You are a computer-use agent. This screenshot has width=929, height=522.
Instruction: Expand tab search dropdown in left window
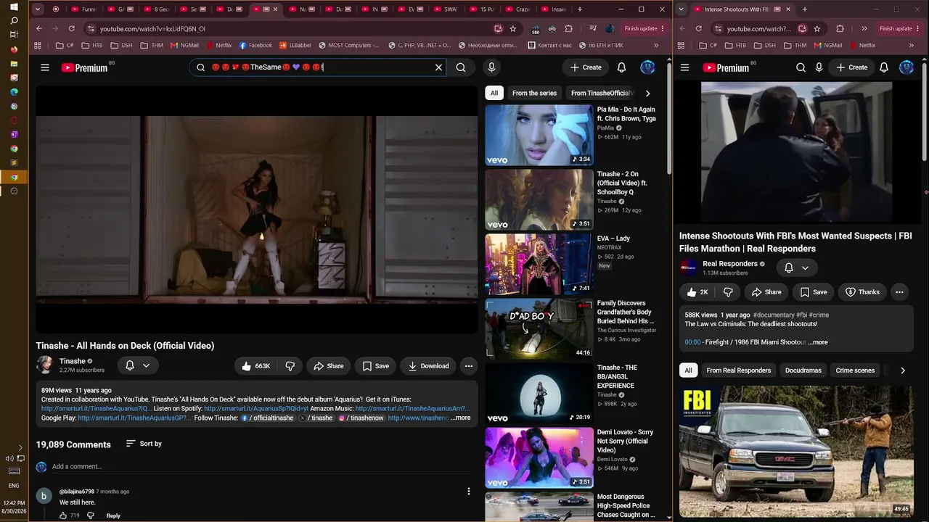click(38, 9)
